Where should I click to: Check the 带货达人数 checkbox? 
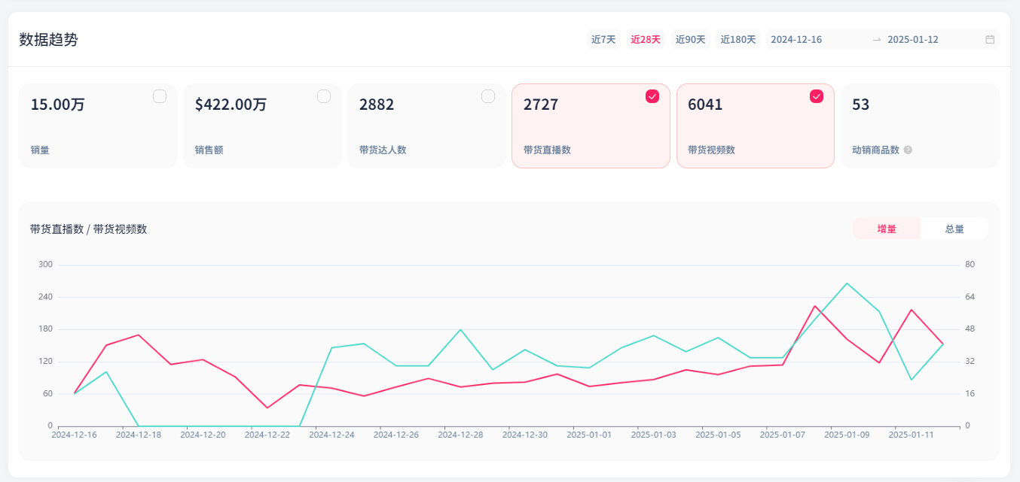[488, 96]
